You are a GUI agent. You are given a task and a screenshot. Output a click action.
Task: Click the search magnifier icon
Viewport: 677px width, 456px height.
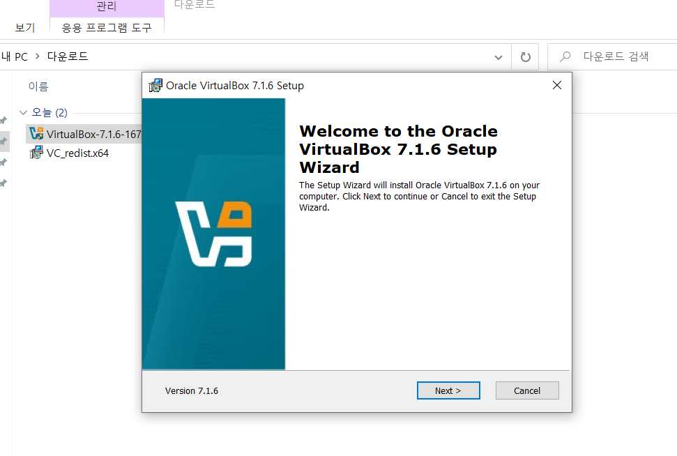tap(564, 56)
